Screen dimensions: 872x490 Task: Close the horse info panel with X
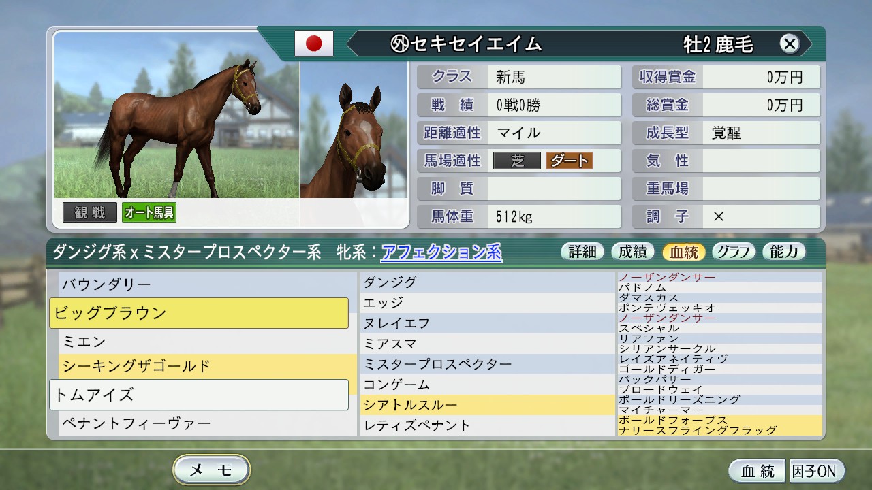pos(790,44)
